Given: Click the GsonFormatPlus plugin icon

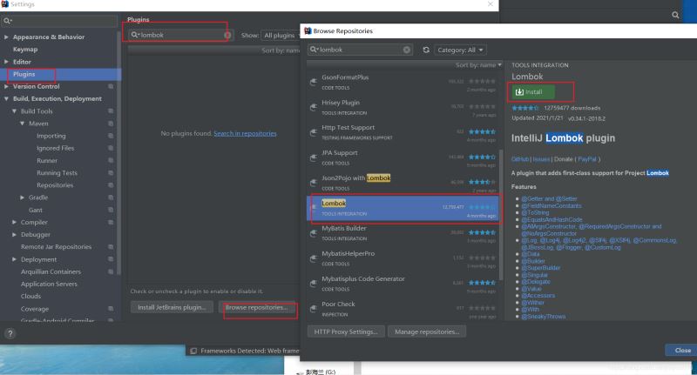Looking at the screenshot, I should point(314,82).
